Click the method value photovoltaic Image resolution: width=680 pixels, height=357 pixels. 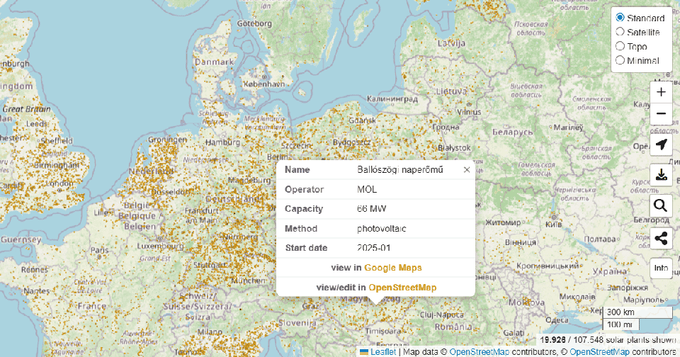click(382, 229)
